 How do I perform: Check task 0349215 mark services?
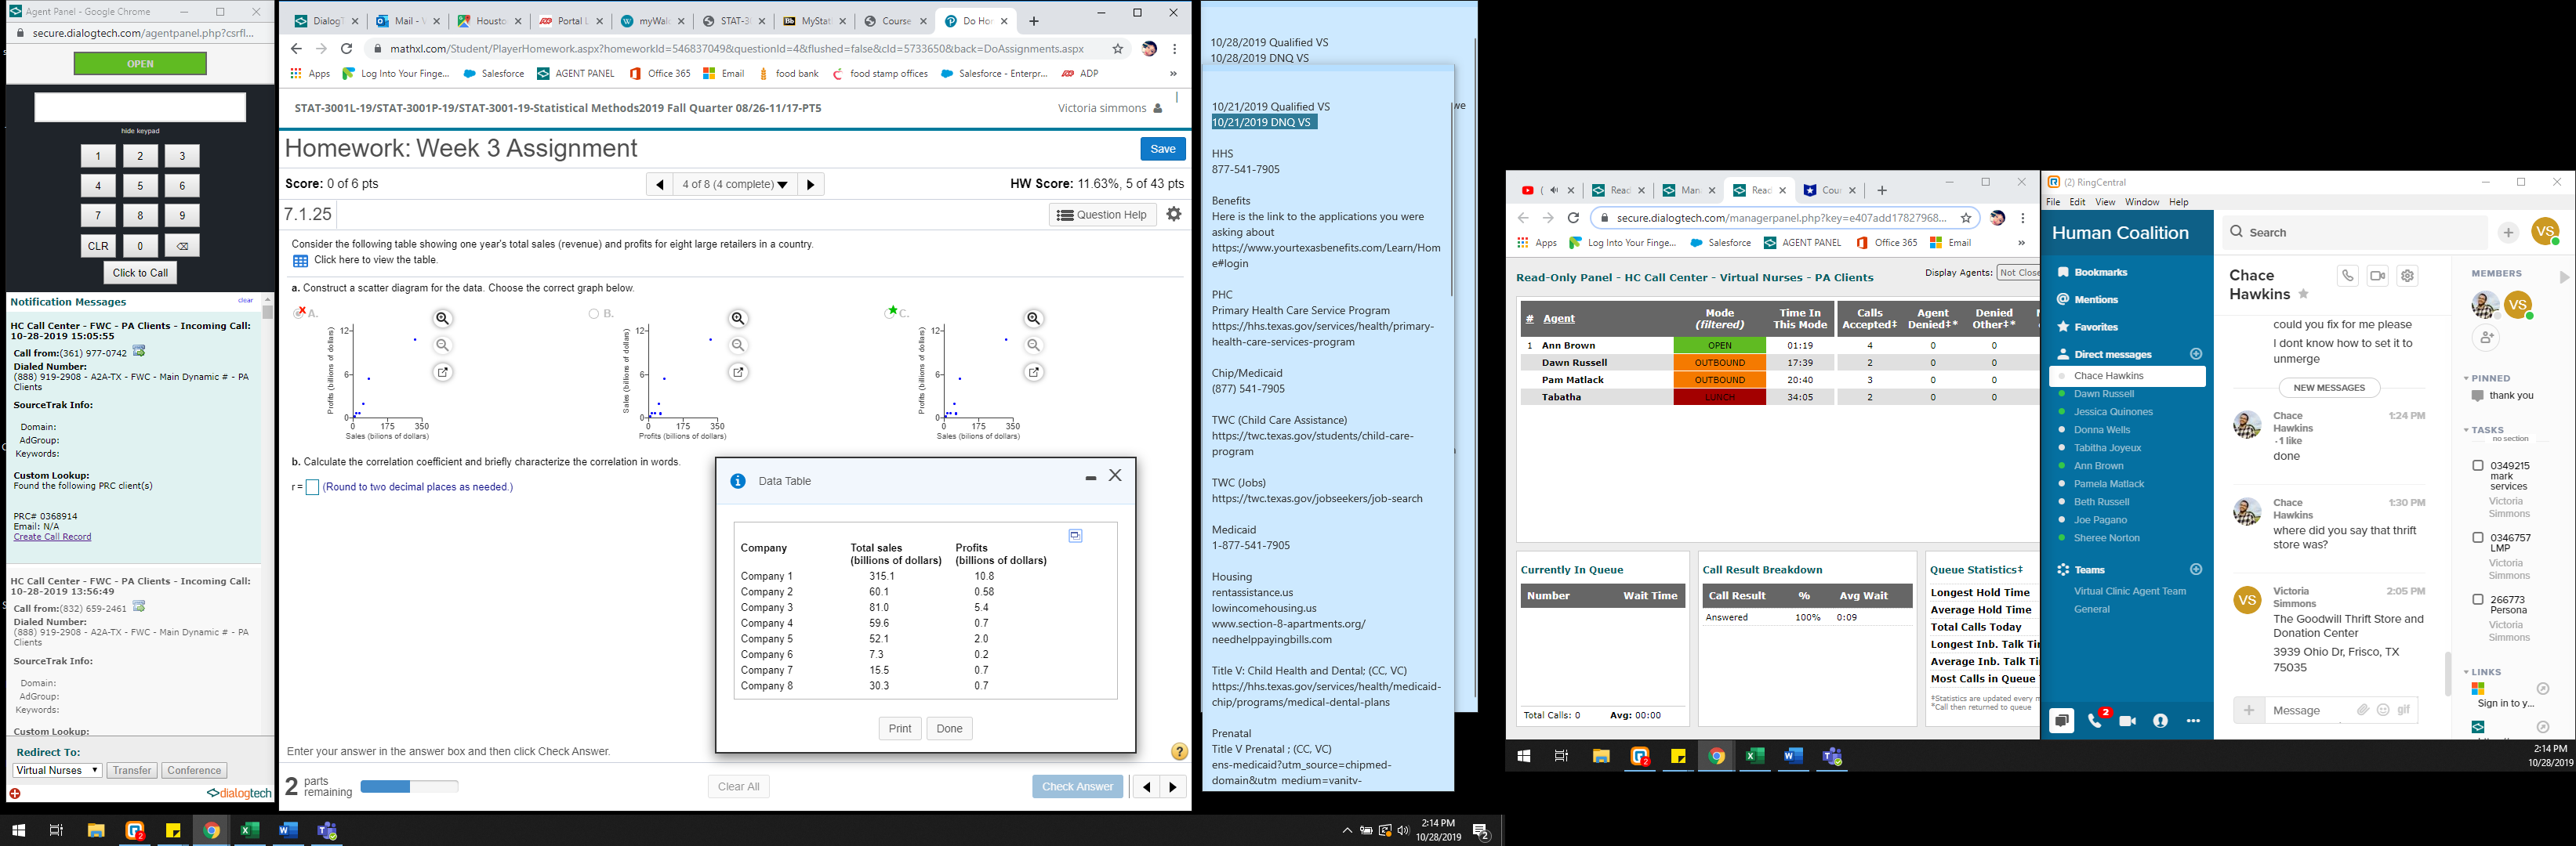(x=2478, y=465)
